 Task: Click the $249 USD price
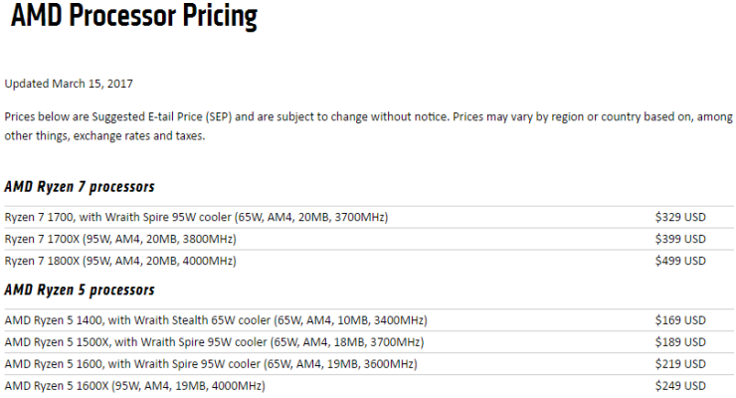click(680, 386)
